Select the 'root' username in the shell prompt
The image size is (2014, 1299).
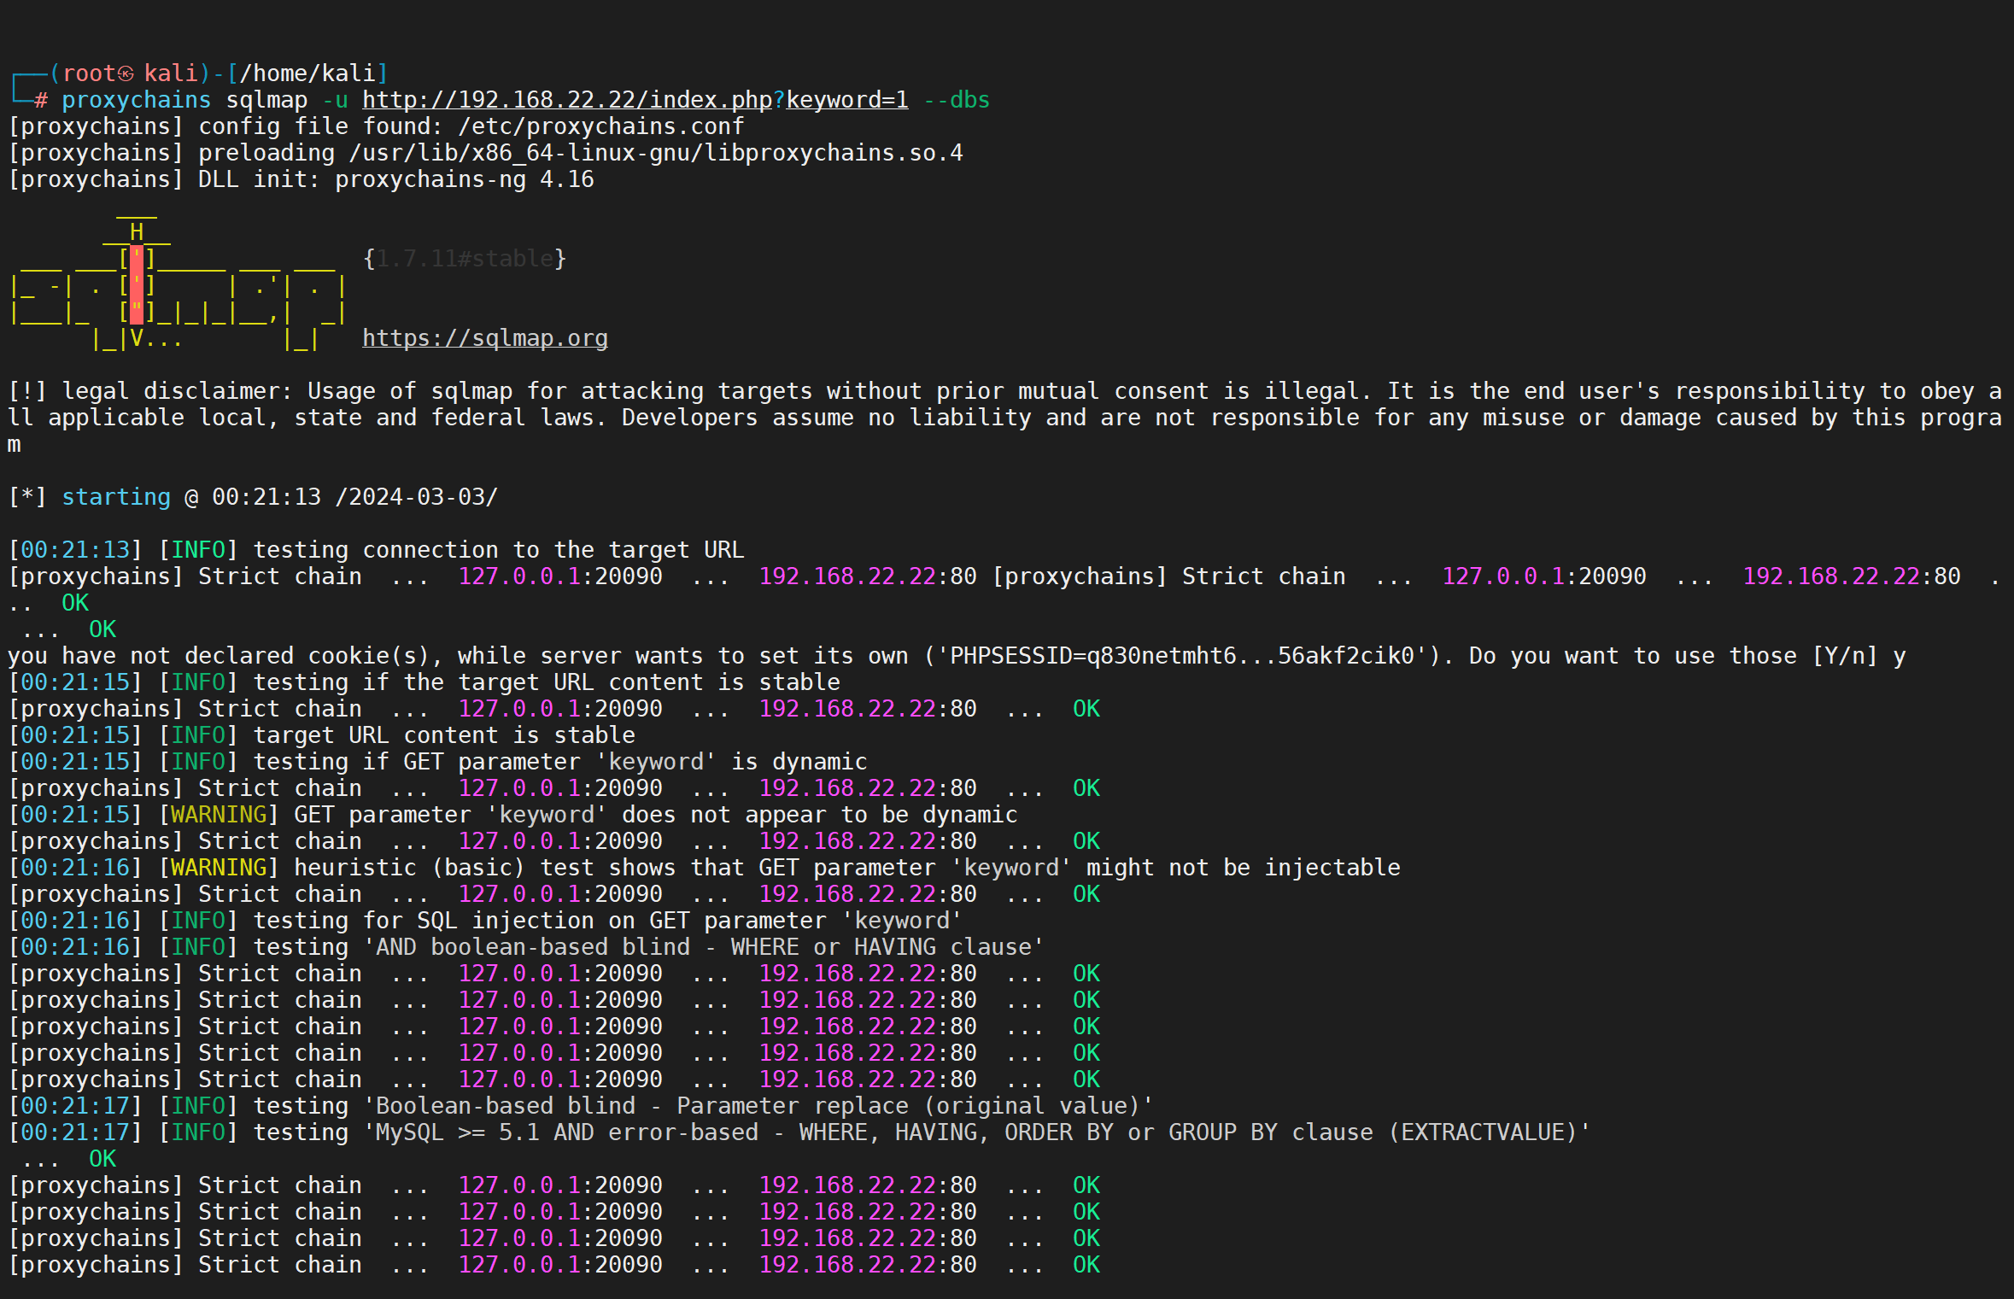[89, 73]
